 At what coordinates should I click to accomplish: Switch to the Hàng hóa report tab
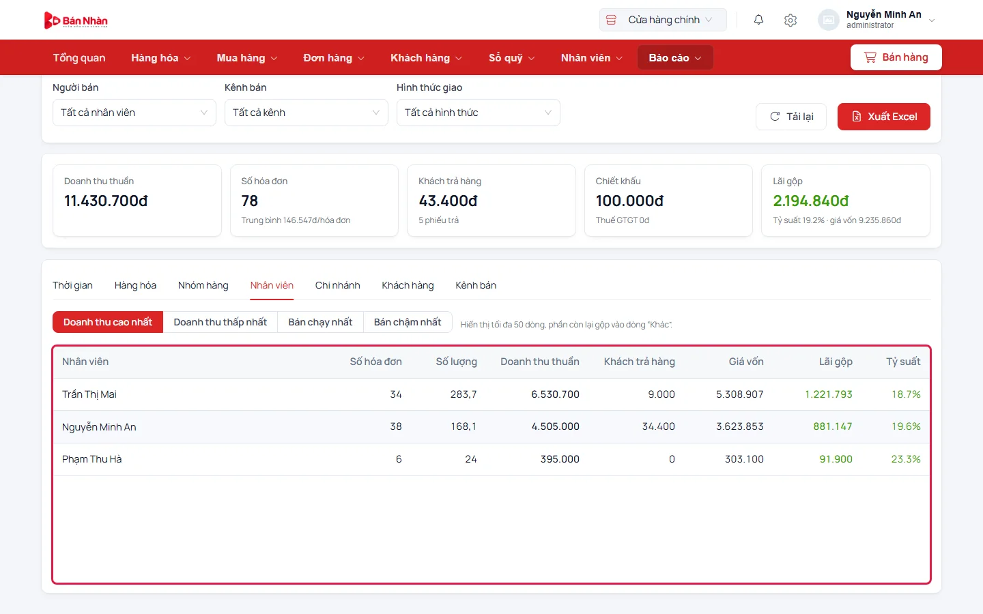pos(135,285)
